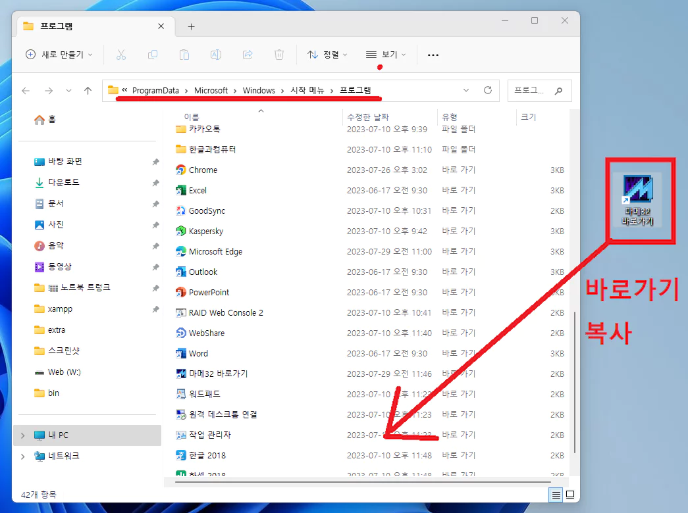Select the Word shortcut icon

pos(180,353)
